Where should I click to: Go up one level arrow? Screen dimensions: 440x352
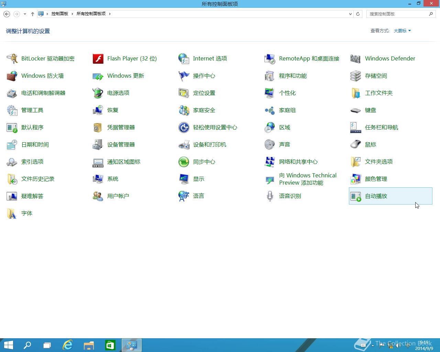pyautogui.click(x=33, y=14)
